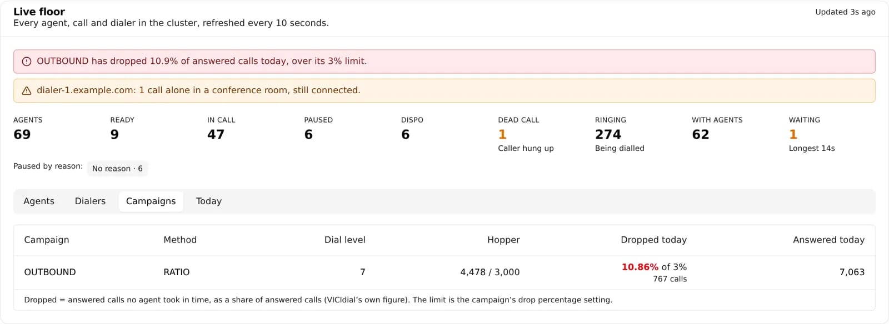Click the DEAD CALL label
This screenshot has width=889, height=324.
point(518,120)
